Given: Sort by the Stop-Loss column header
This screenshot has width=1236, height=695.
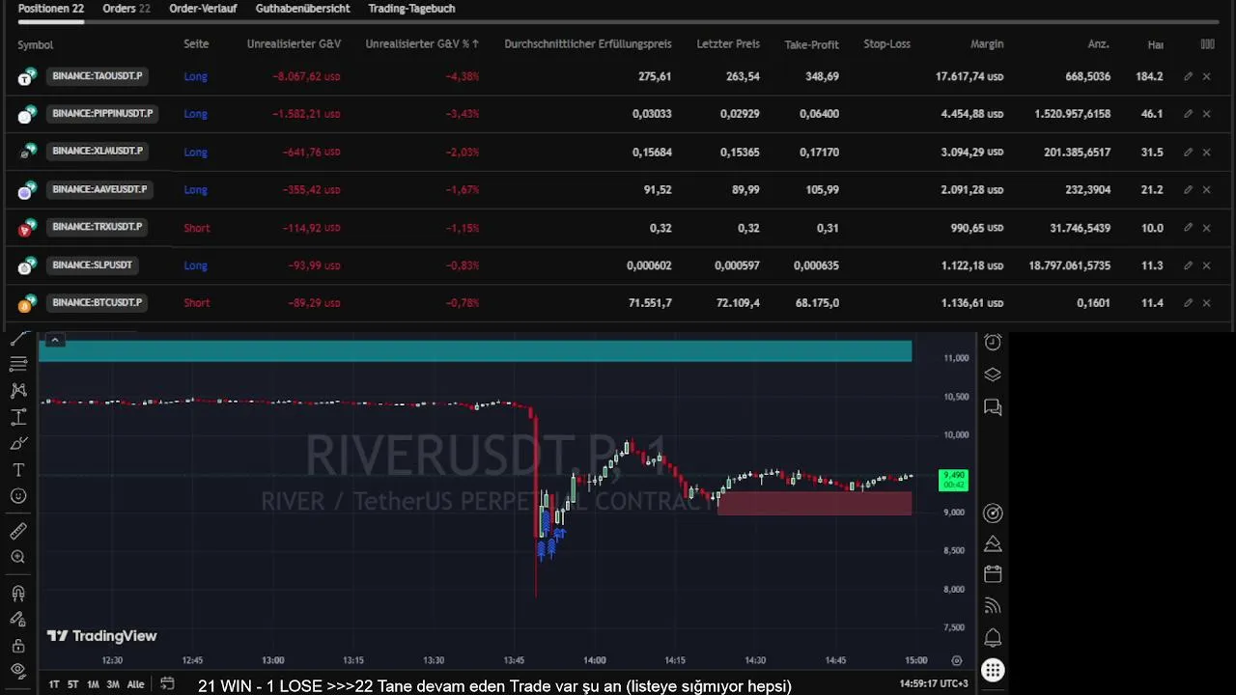Looking at the screenshot, I should tap(886, 44).
